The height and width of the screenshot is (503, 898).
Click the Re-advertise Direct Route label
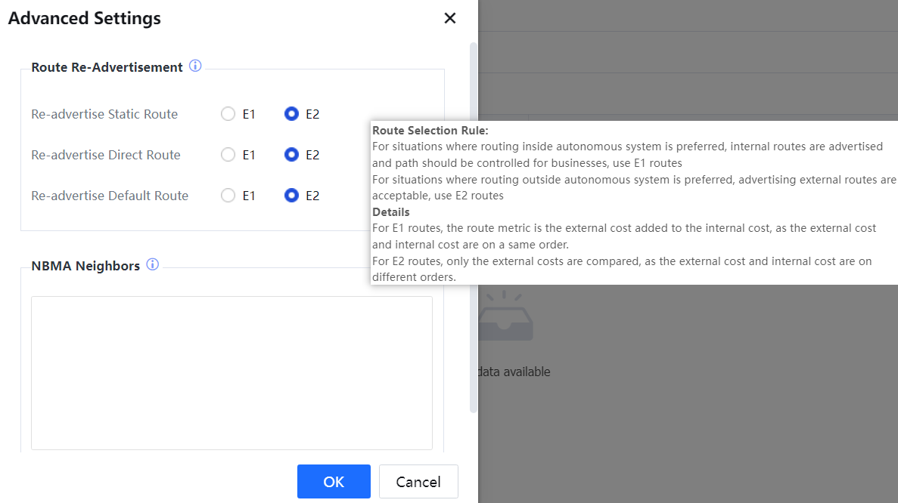point(106,155)
